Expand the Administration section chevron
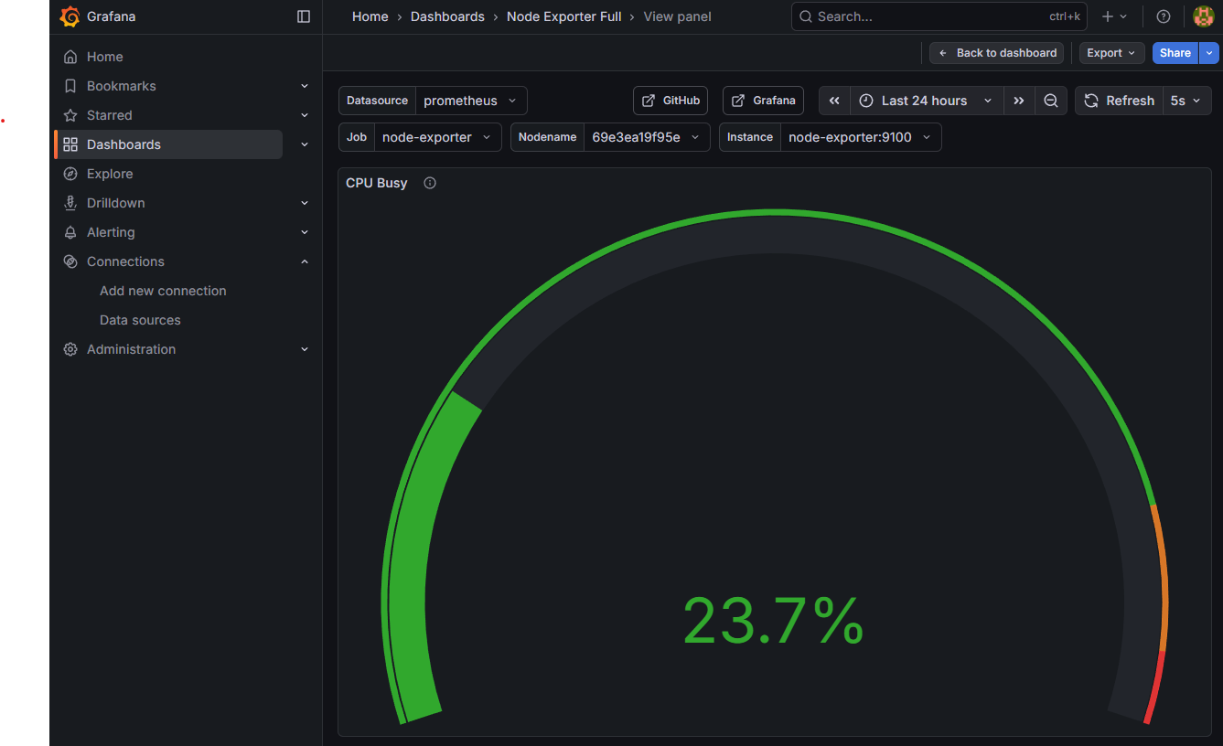The height and width of the screenshot is (746, 1223). click(305, 349)
